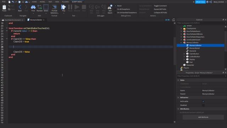This screenshot has height=128, width=227.
Task: Click the Filter Properties input field
Action: click(x=201, y=76)
